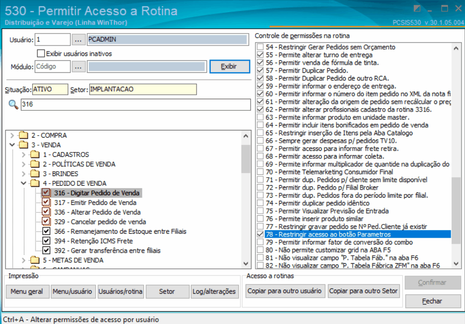
Task: Expand the 1 - CADASTROS tree node
Action: pyautogui.click(x=24, y=154)
